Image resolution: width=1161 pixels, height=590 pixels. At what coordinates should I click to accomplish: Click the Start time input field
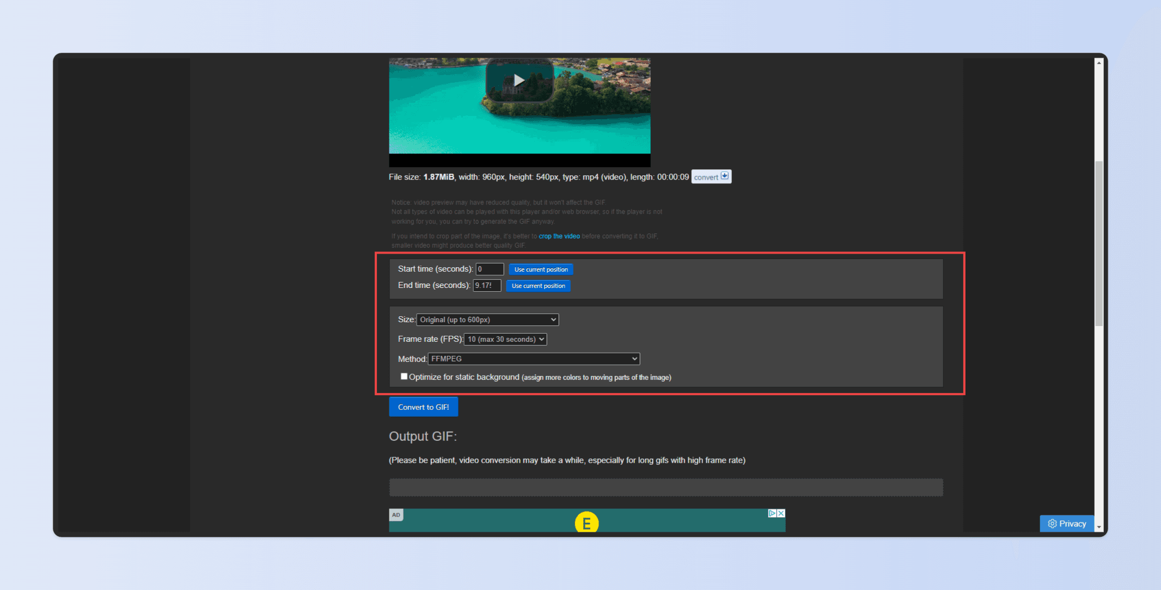click(490, 269)
